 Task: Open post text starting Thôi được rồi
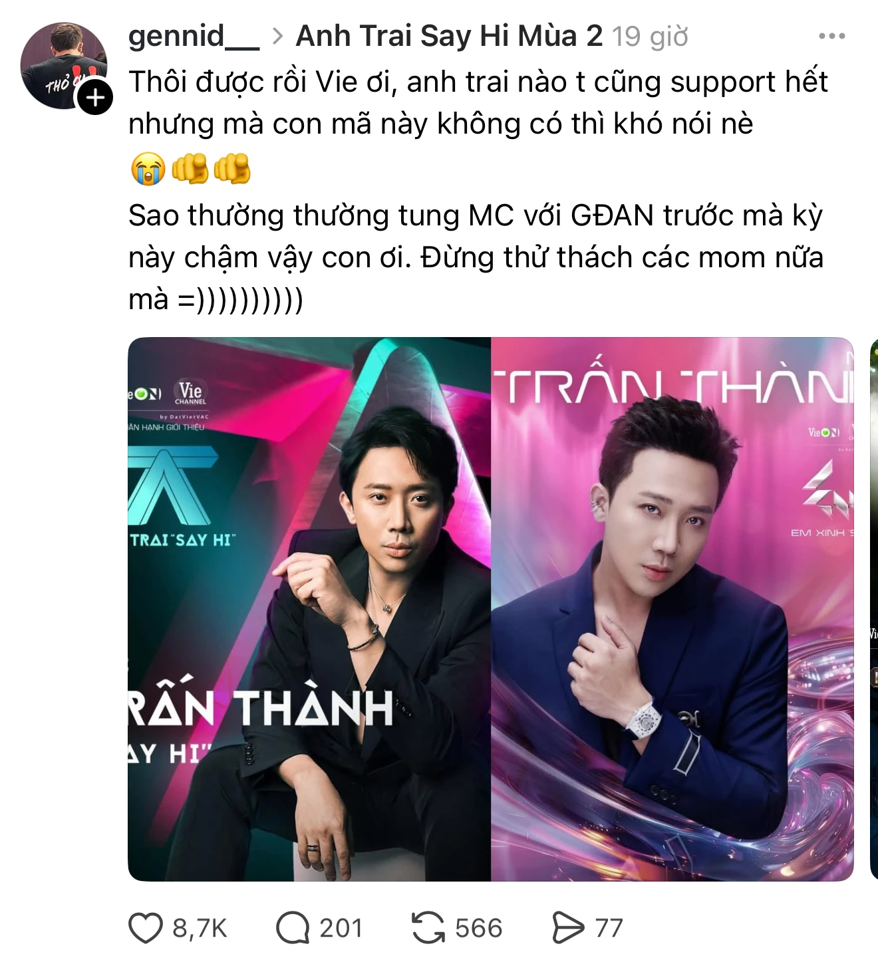tap(478, 102)
